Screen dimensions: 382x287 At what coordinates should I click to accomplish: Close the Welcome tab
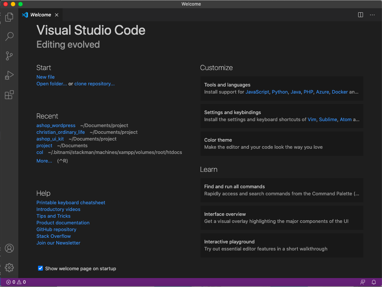coord(57,15)
